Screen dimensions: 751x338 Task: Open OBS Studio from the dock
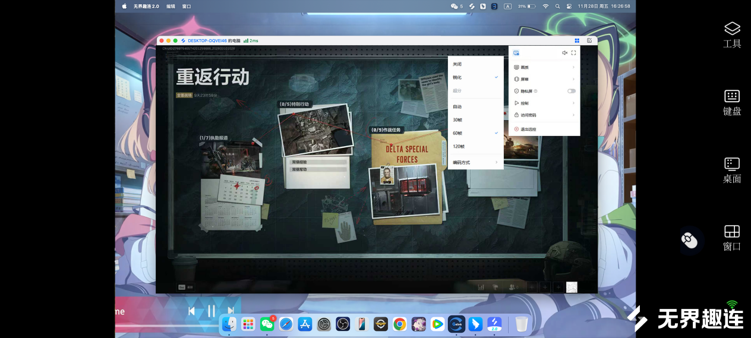pos(343,324)
